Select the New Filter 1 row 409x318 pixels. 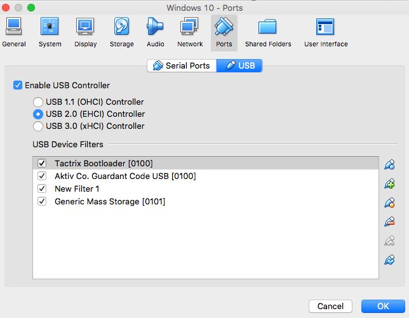(206, 189)
